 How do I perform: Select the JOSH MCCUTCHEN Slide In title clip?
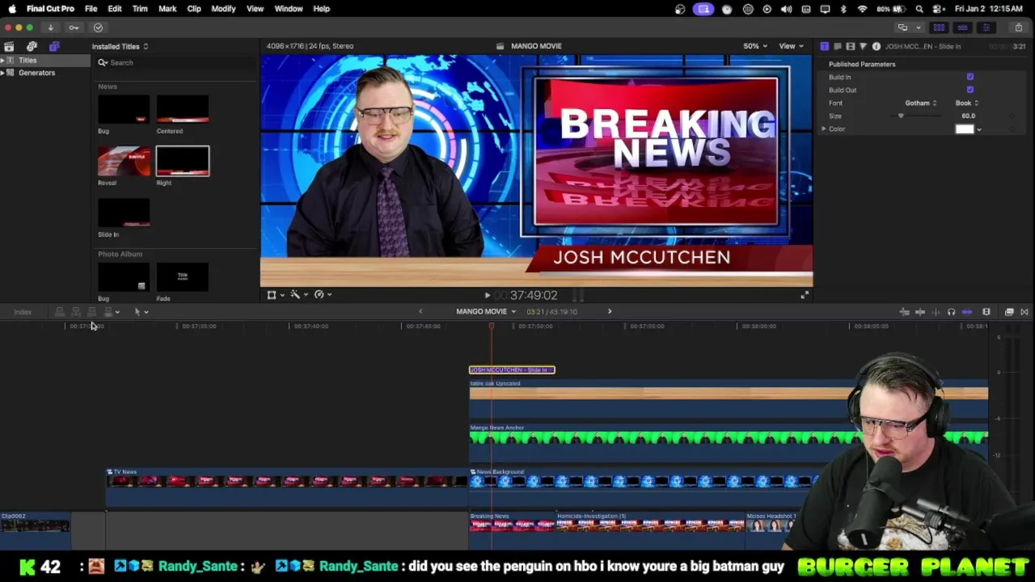pos(512,370)
